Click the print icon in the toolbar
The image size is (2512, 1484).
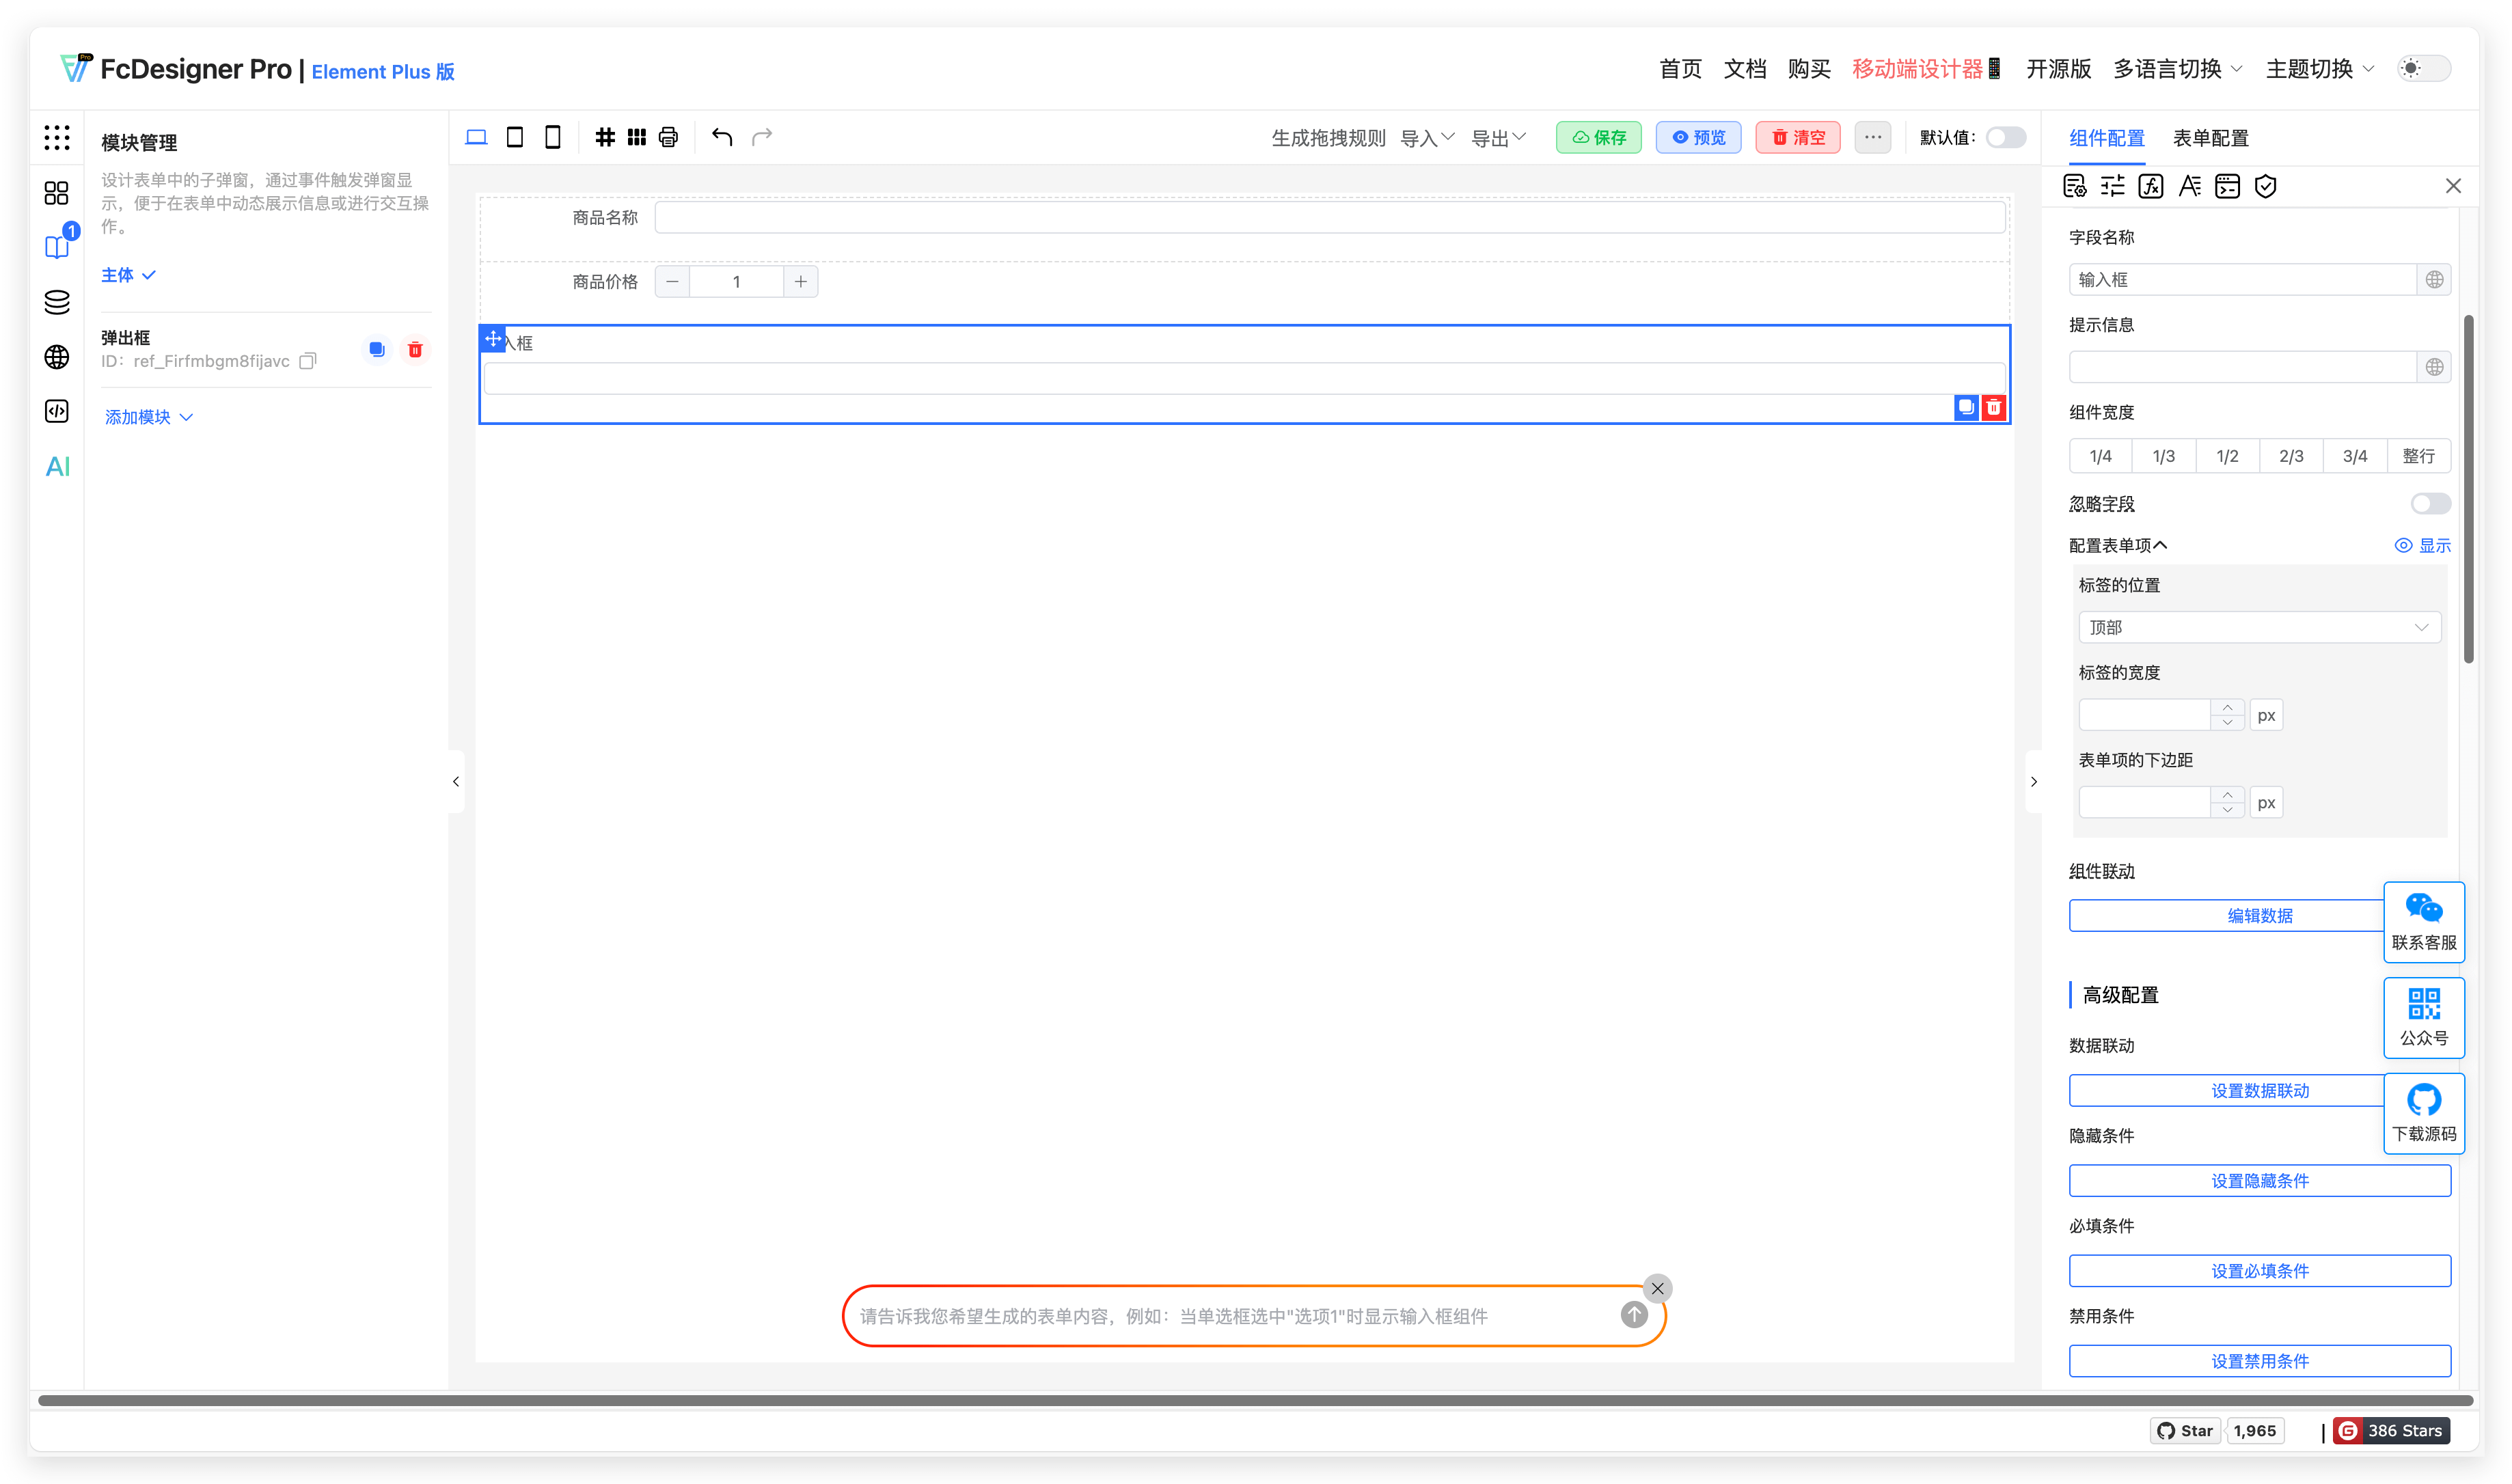pos(668,137)
